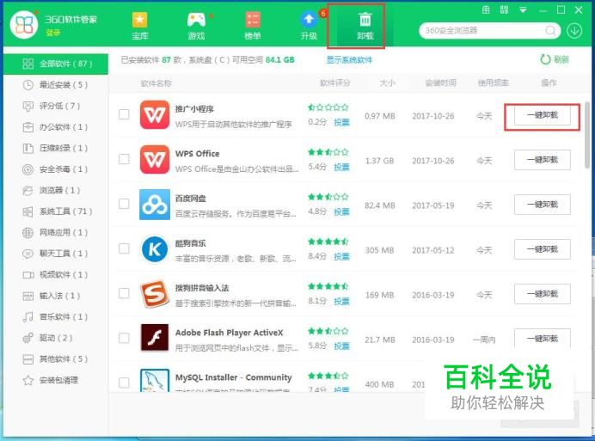
Task: Click the Adobe Flash Player app icon
Action: [x=155, y=338]
